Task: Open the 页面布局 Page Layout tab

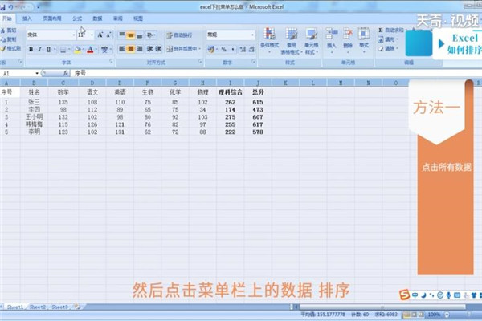Action: 52,18
